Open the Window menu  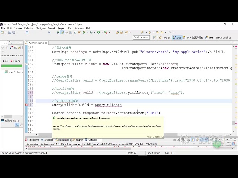79,28
